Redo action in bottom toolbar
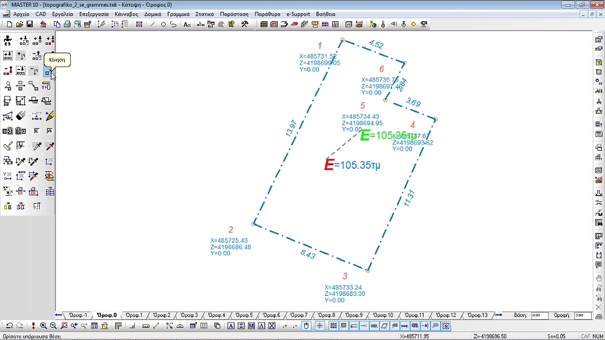The image size is (605, 340). pos(20,325)
